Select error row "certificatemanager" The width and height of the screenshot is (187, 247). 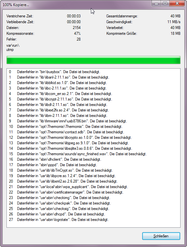point(93,192)
